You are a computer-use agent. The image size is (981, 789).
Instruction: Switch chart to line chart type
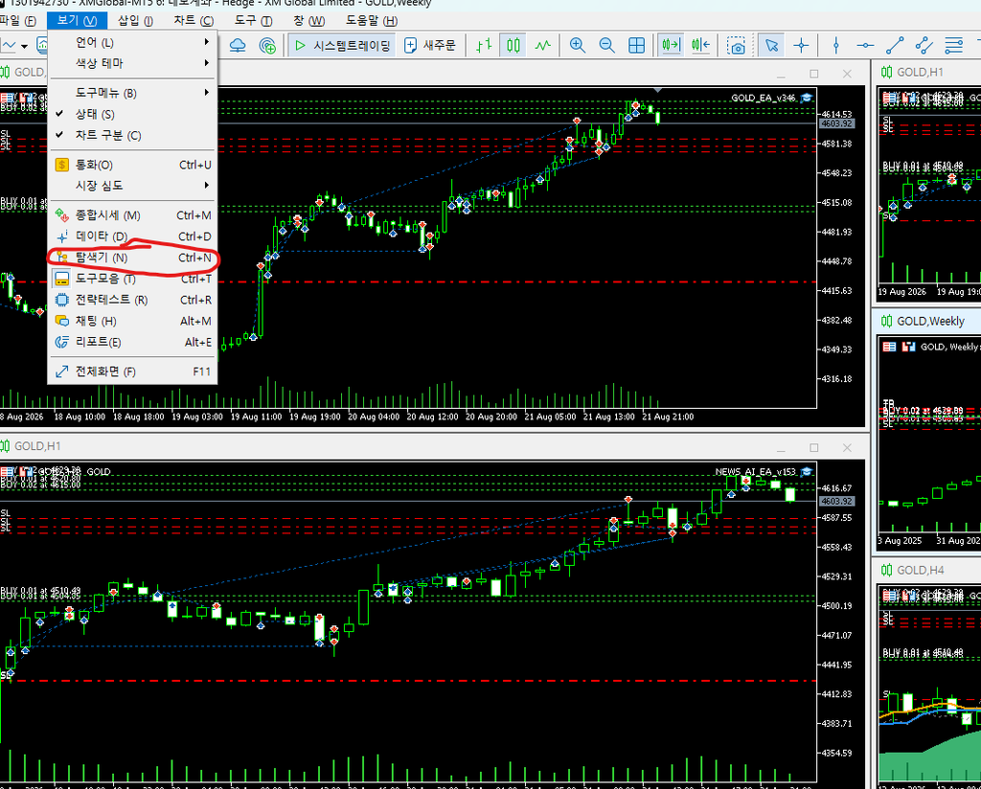point(543,45)
